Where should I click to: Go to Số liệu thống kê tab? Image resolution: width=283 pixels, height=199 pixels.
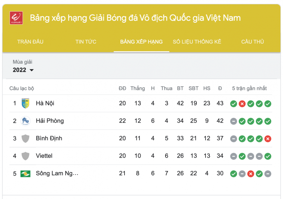click(x=197, y=42)
